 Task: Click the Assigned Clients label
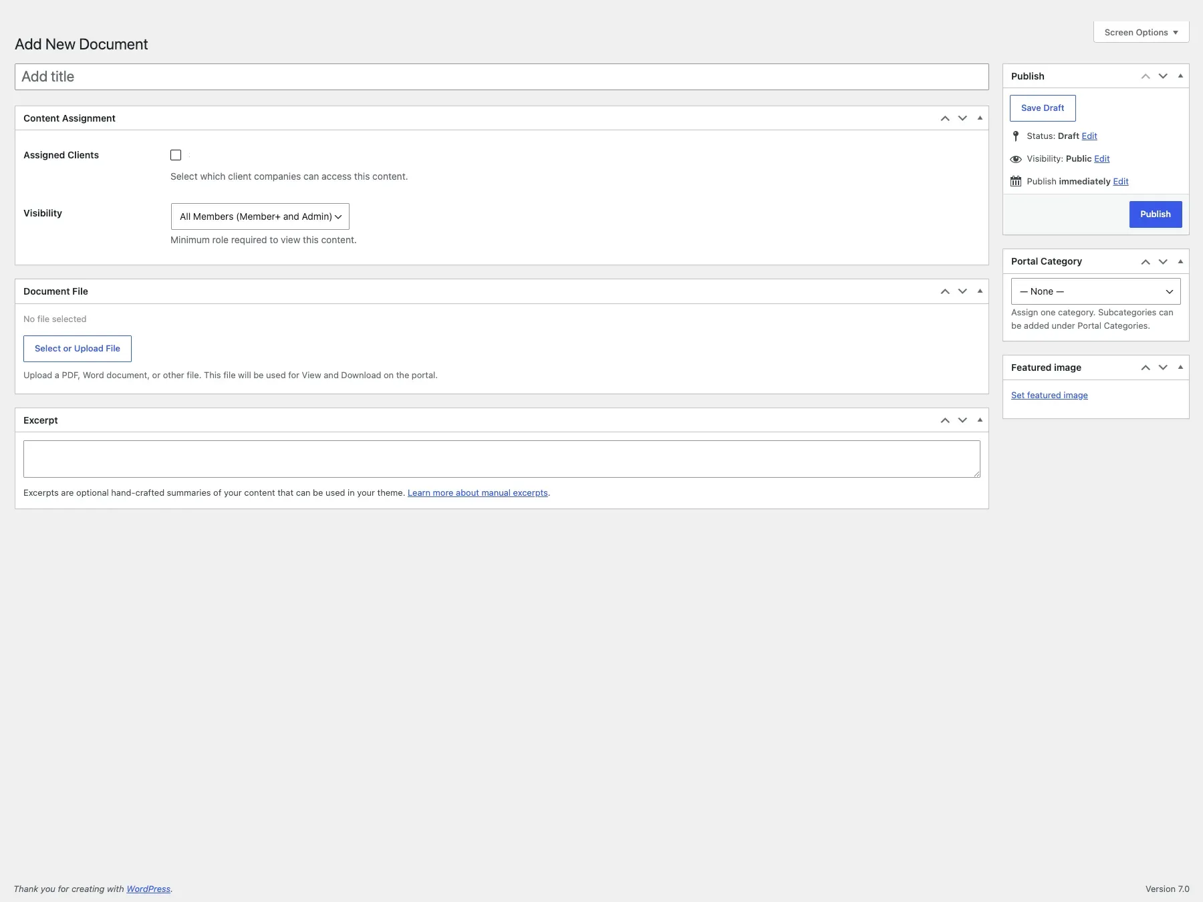61,155
